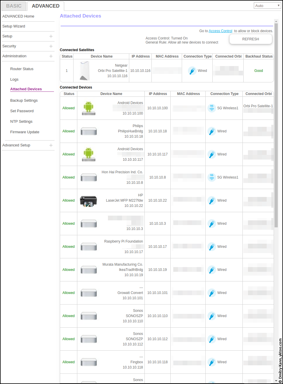Screen dimensions: 283x384
Task: Click the Android icon for 10.10.10.100
Action: click(x=88, y=108)
